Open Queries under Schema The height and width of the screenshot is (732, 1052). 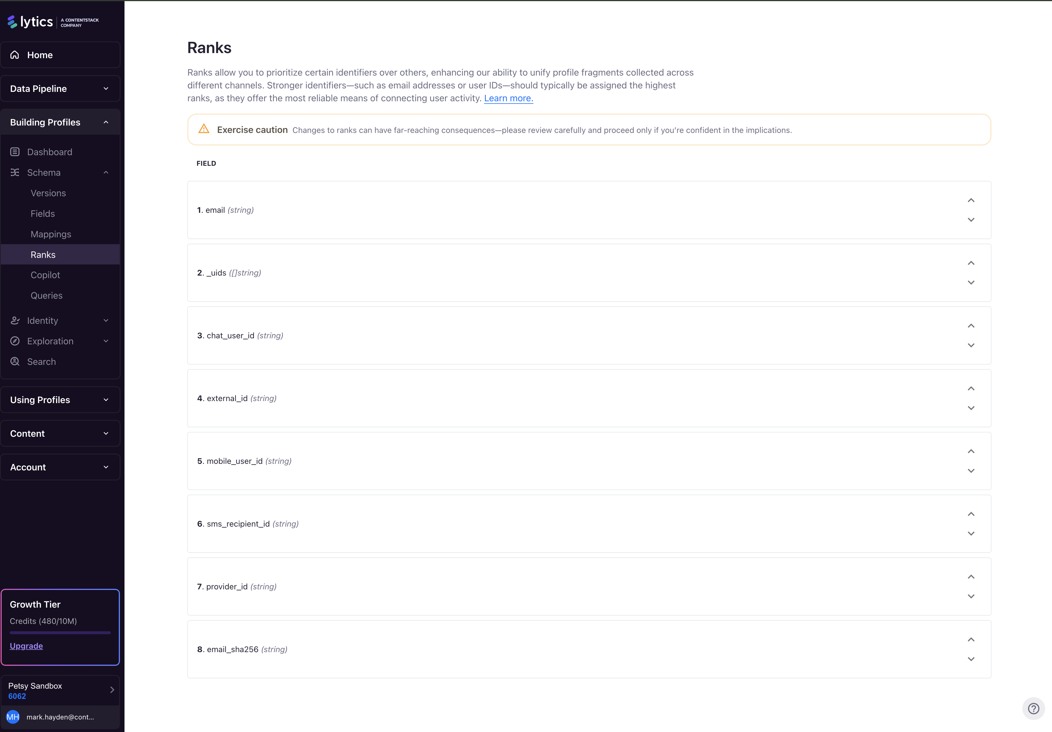tap(47, 296)
